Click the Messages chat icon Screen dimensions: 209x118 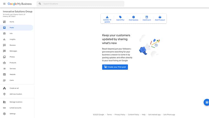(x=4, y=51)
